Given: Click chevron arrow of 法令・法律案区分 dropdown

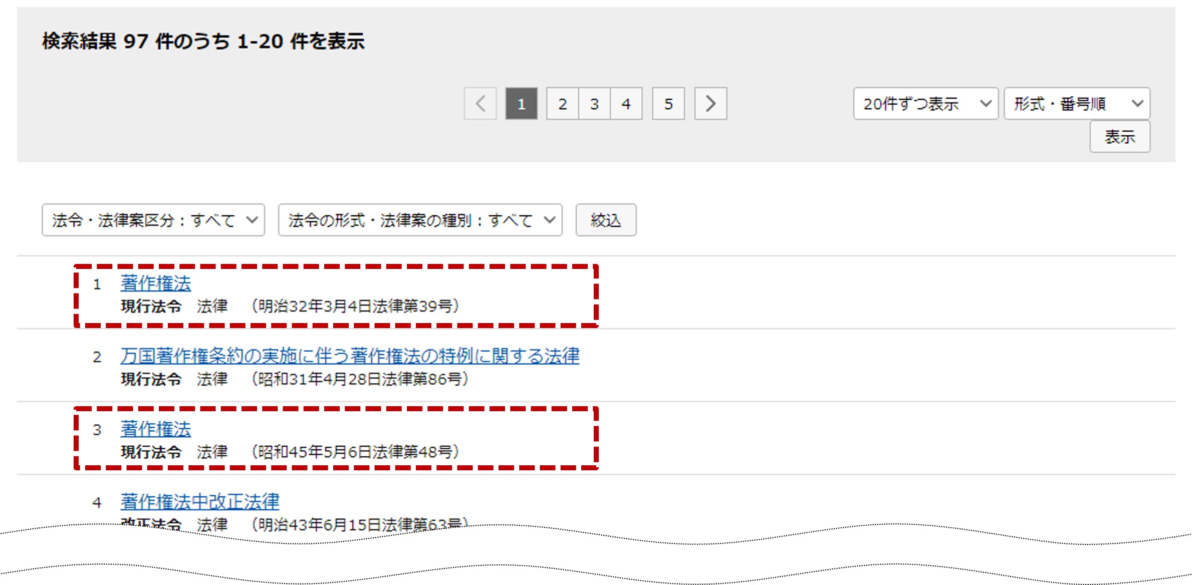Looking at the screenshot, I should 252,220.
